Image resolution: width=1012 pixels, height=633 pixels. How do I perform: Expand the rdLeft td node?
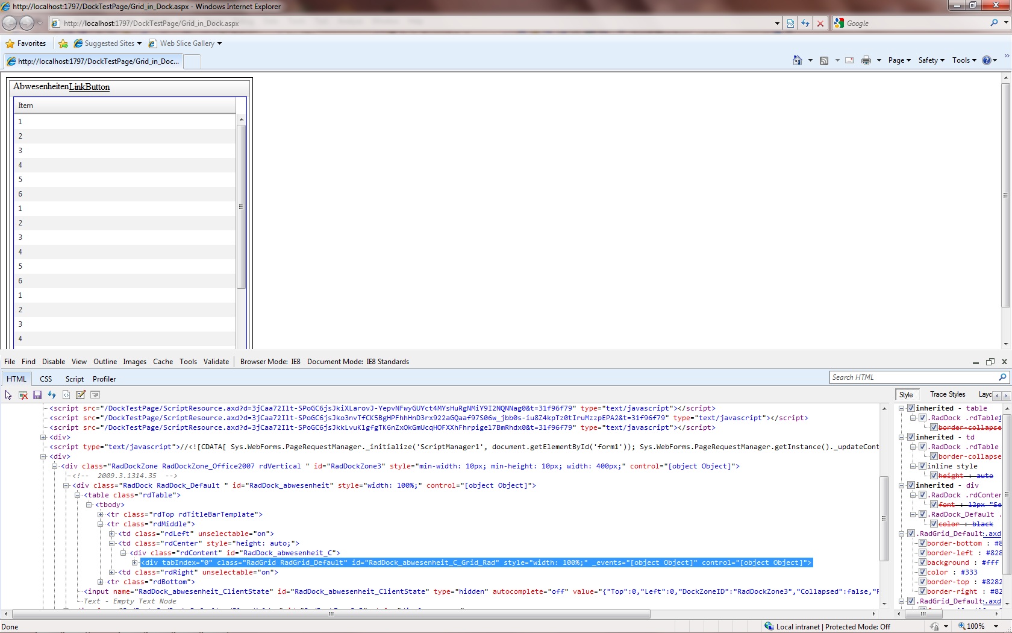[112, 534]
